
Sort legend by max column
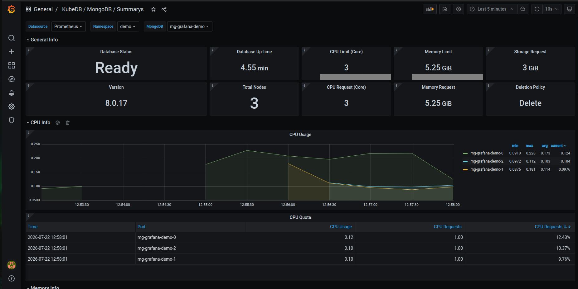click(529, 146)
